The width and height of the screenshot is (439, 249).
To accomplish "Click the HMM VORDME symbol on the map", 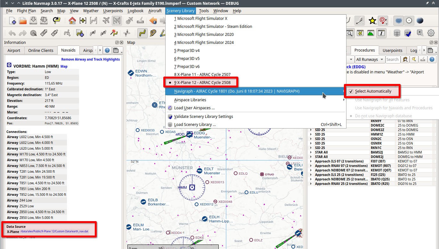I will click(192, 187).
